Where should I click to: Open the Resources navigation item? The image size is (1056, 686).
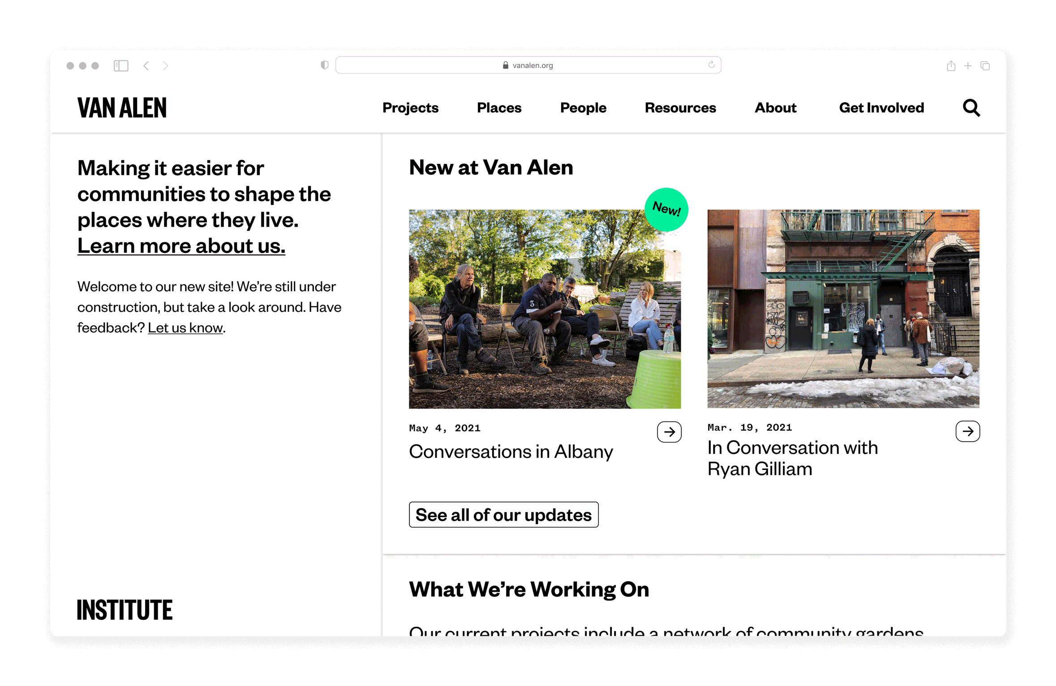pyautogui.click(x=680, y=108)
